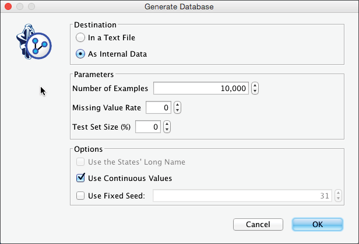Select the As Internal Data radio button
Screen dimensions: 359x244
[x=80, y=54]
